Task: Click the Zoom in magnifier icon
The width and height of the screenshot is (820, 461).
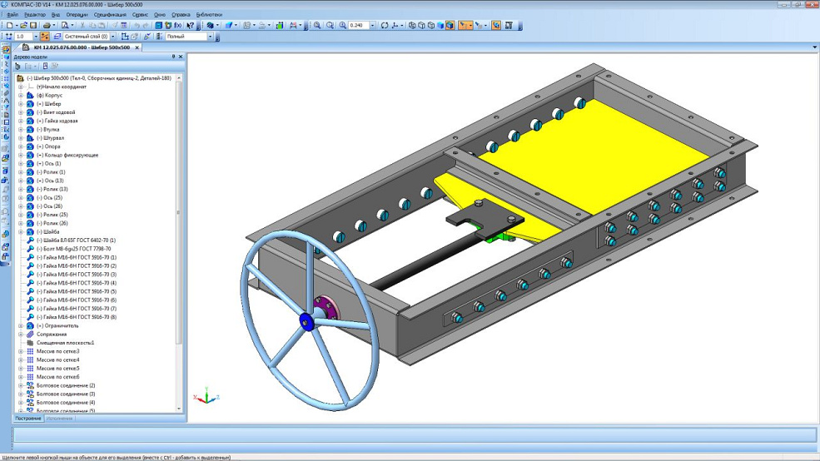Action: tap(317, 26)
